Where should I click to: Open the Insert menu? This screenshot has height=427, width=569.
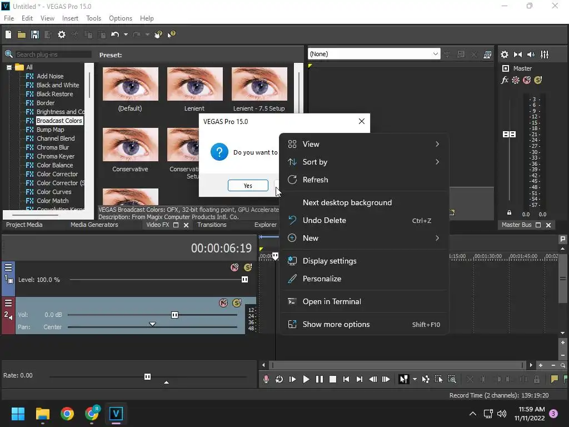(x=70, y=18)
